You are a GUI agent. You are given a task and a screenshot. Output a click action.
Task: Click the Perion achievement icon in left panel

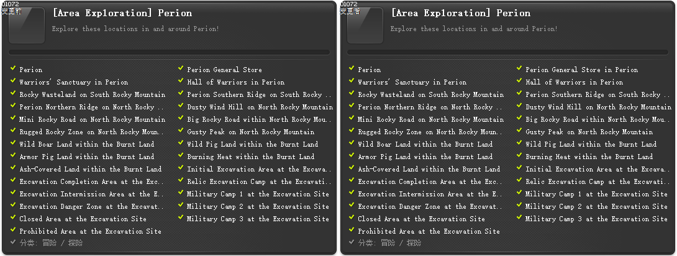coord(26,25)
